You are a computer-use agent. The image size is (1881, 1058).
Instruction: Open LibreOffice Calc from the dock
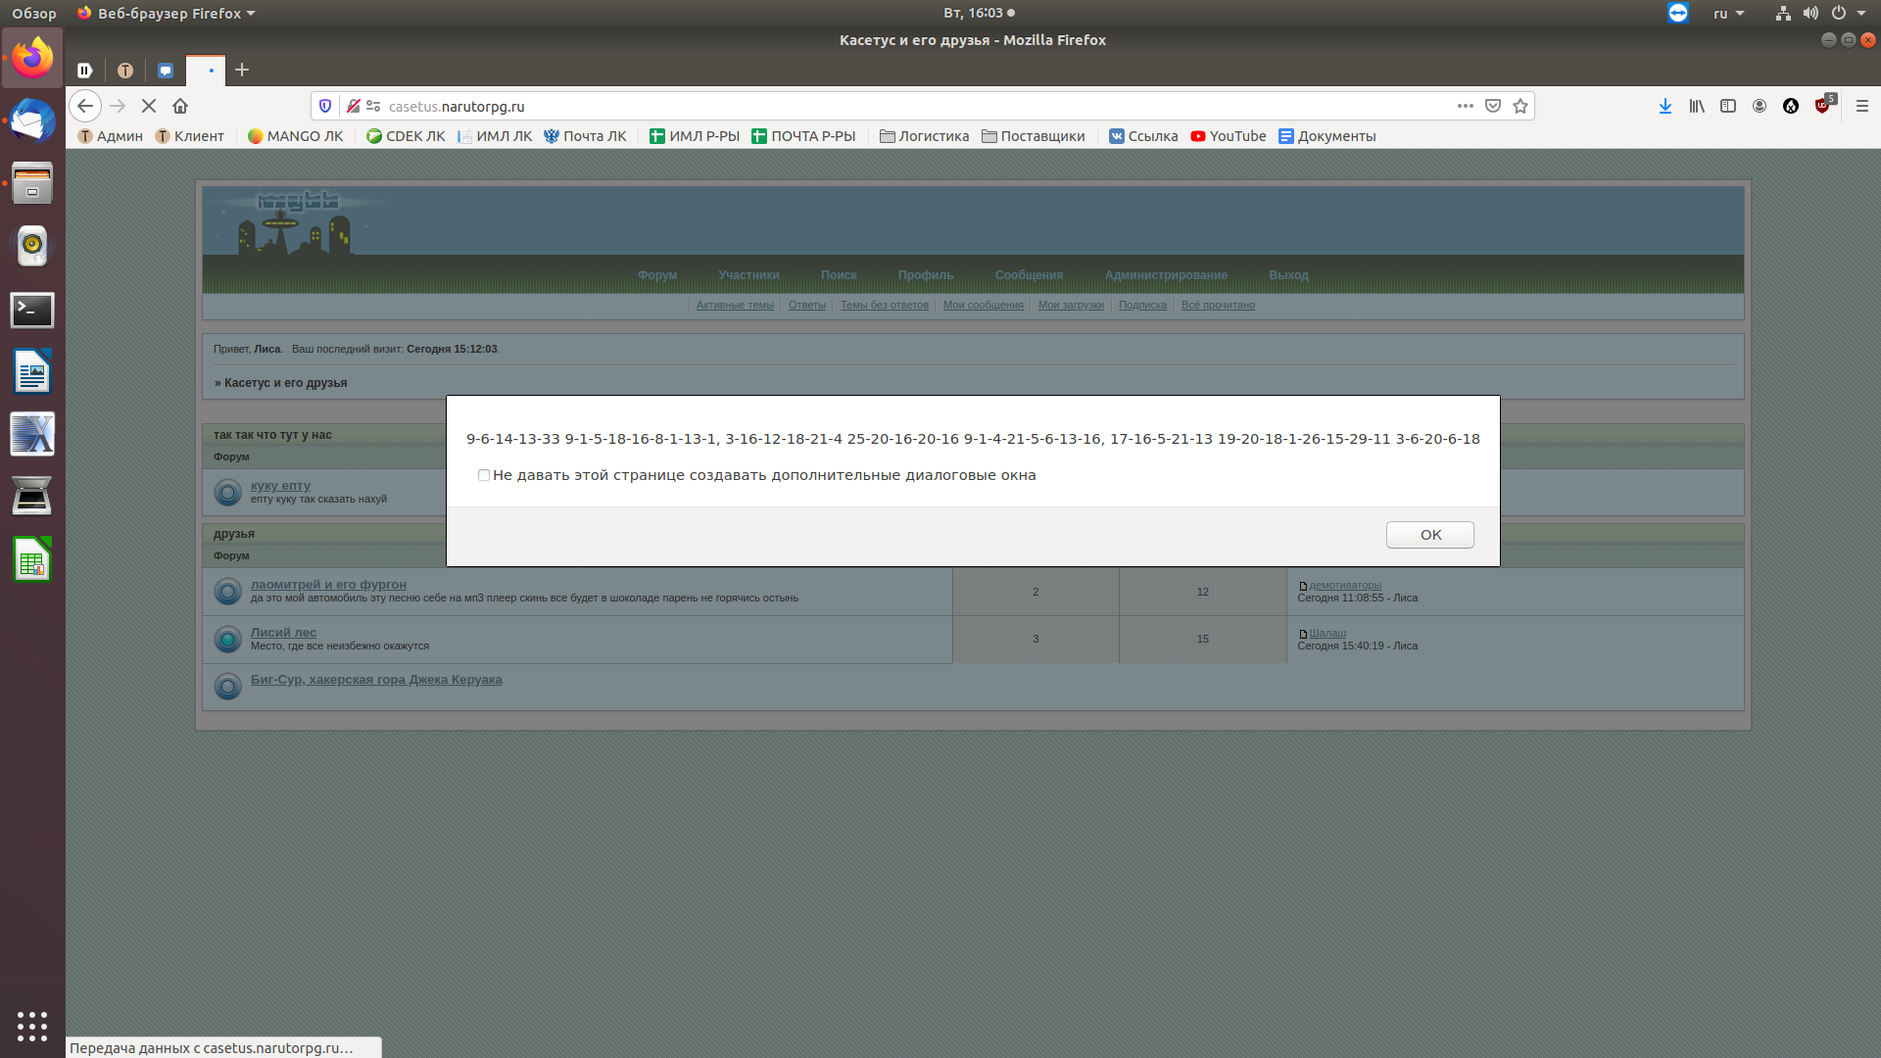(x=32, y=559)
